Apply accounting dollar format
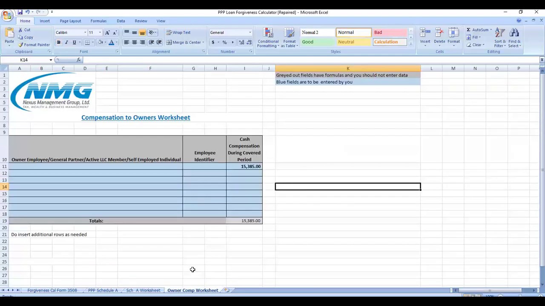The width and height of the screenshot is (545, 306). pos(213,42)
